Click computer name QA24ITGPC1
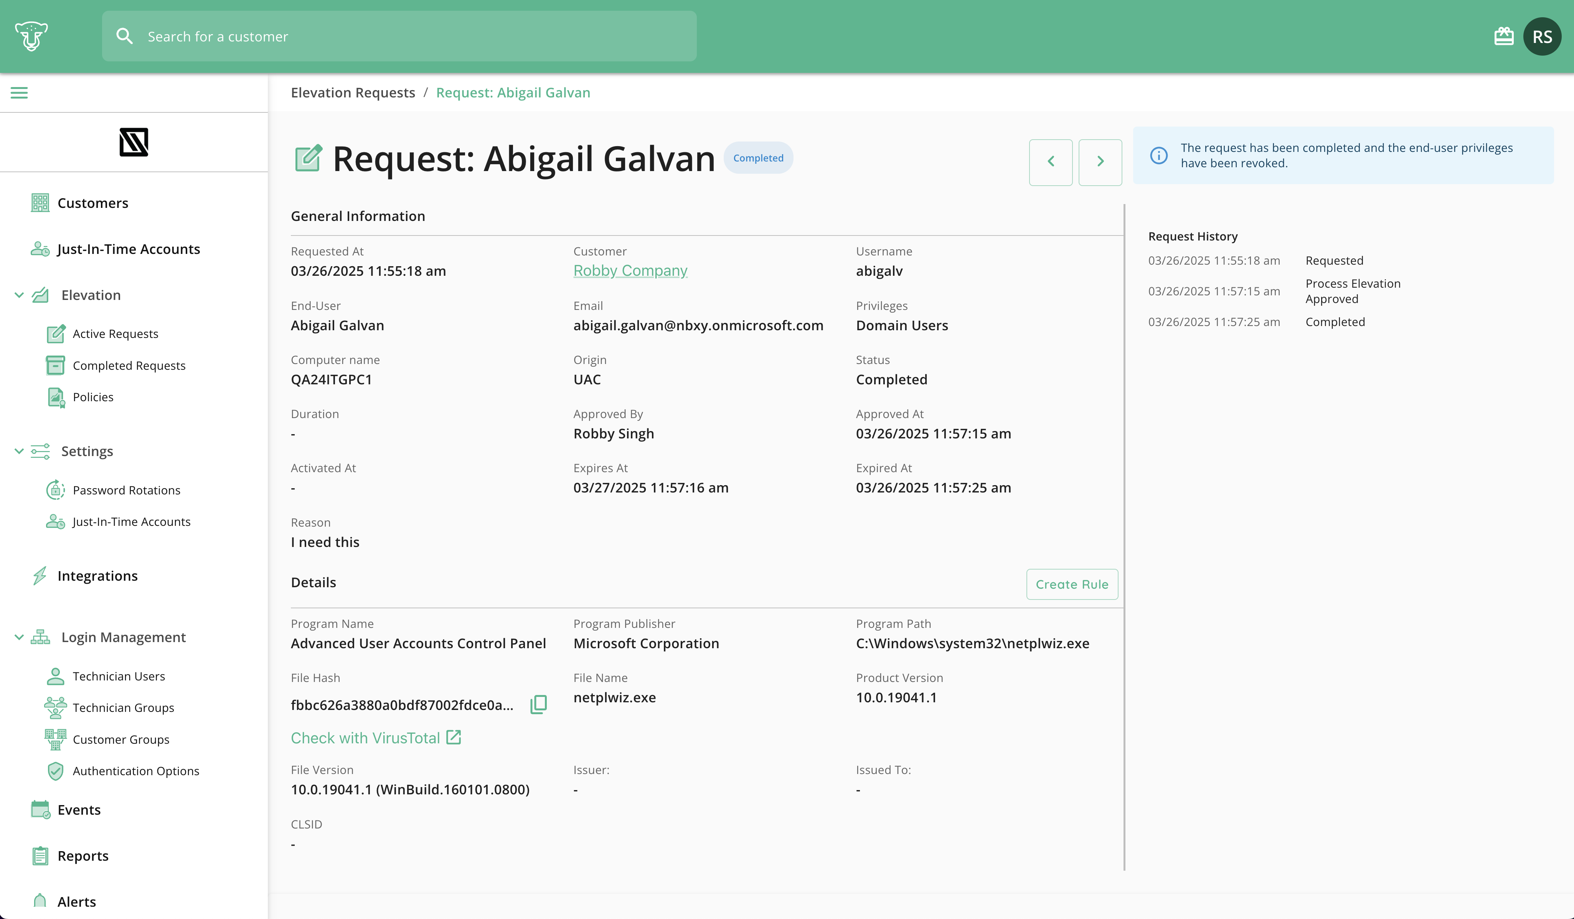The image size is (1574, 919). click(x=332, y=380)
